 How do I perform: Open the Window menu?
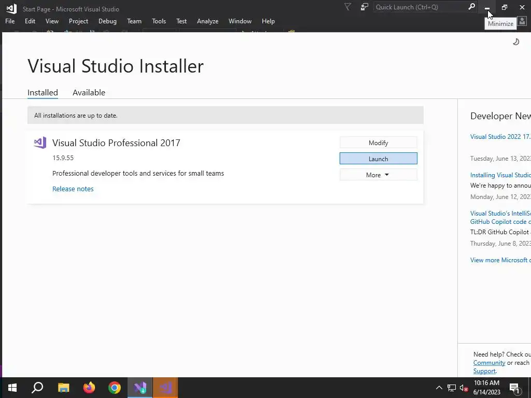(x=240, y=21)
